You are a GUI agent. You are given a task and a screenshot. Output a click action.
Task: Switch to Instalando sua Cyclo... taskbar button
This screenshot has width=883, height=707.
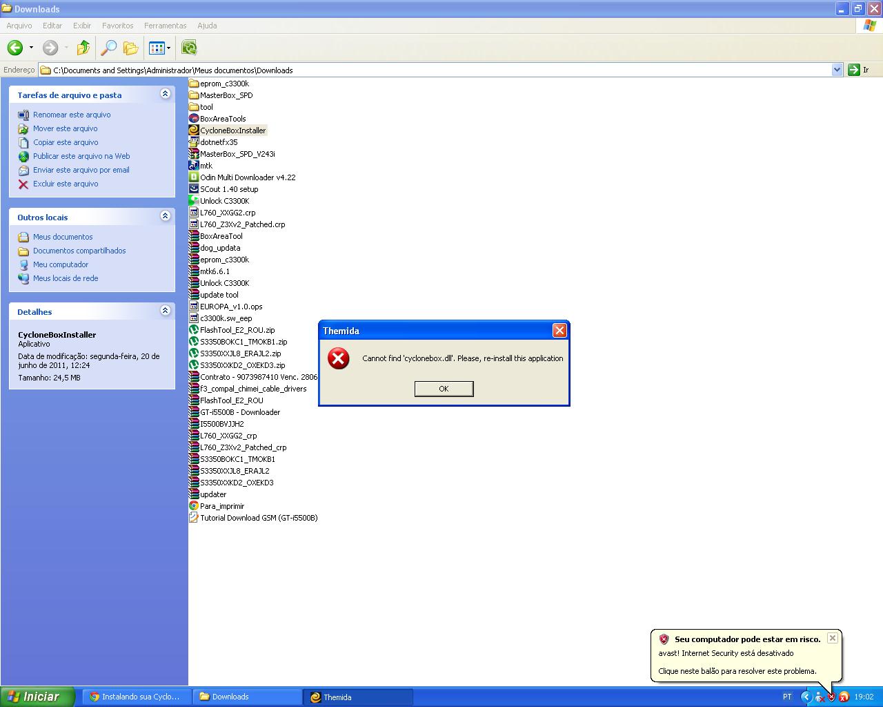[137, 697]
